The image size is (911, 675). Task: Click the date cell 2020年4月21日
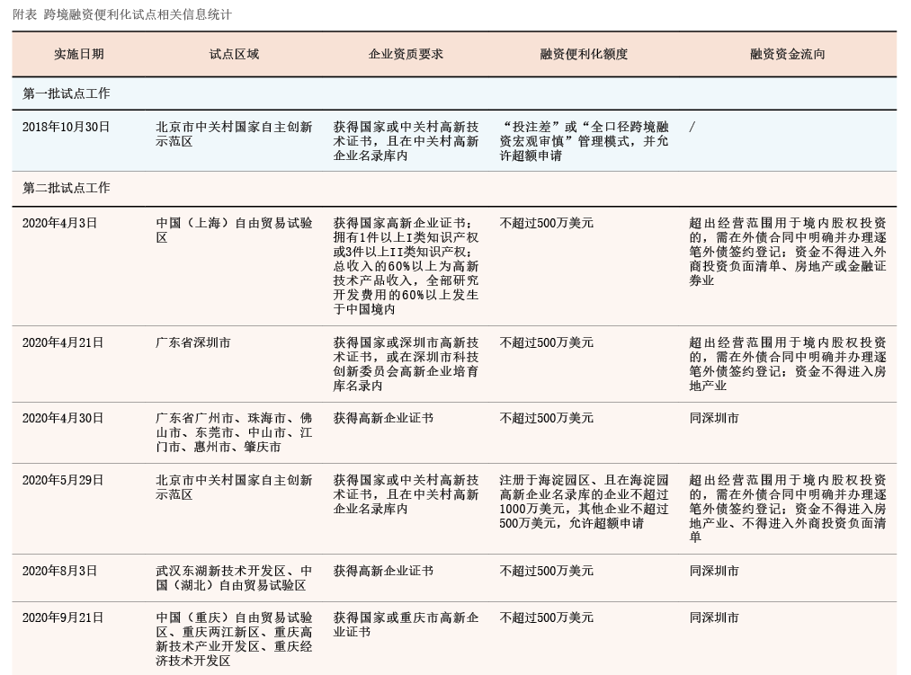click(x=63, y=342)
